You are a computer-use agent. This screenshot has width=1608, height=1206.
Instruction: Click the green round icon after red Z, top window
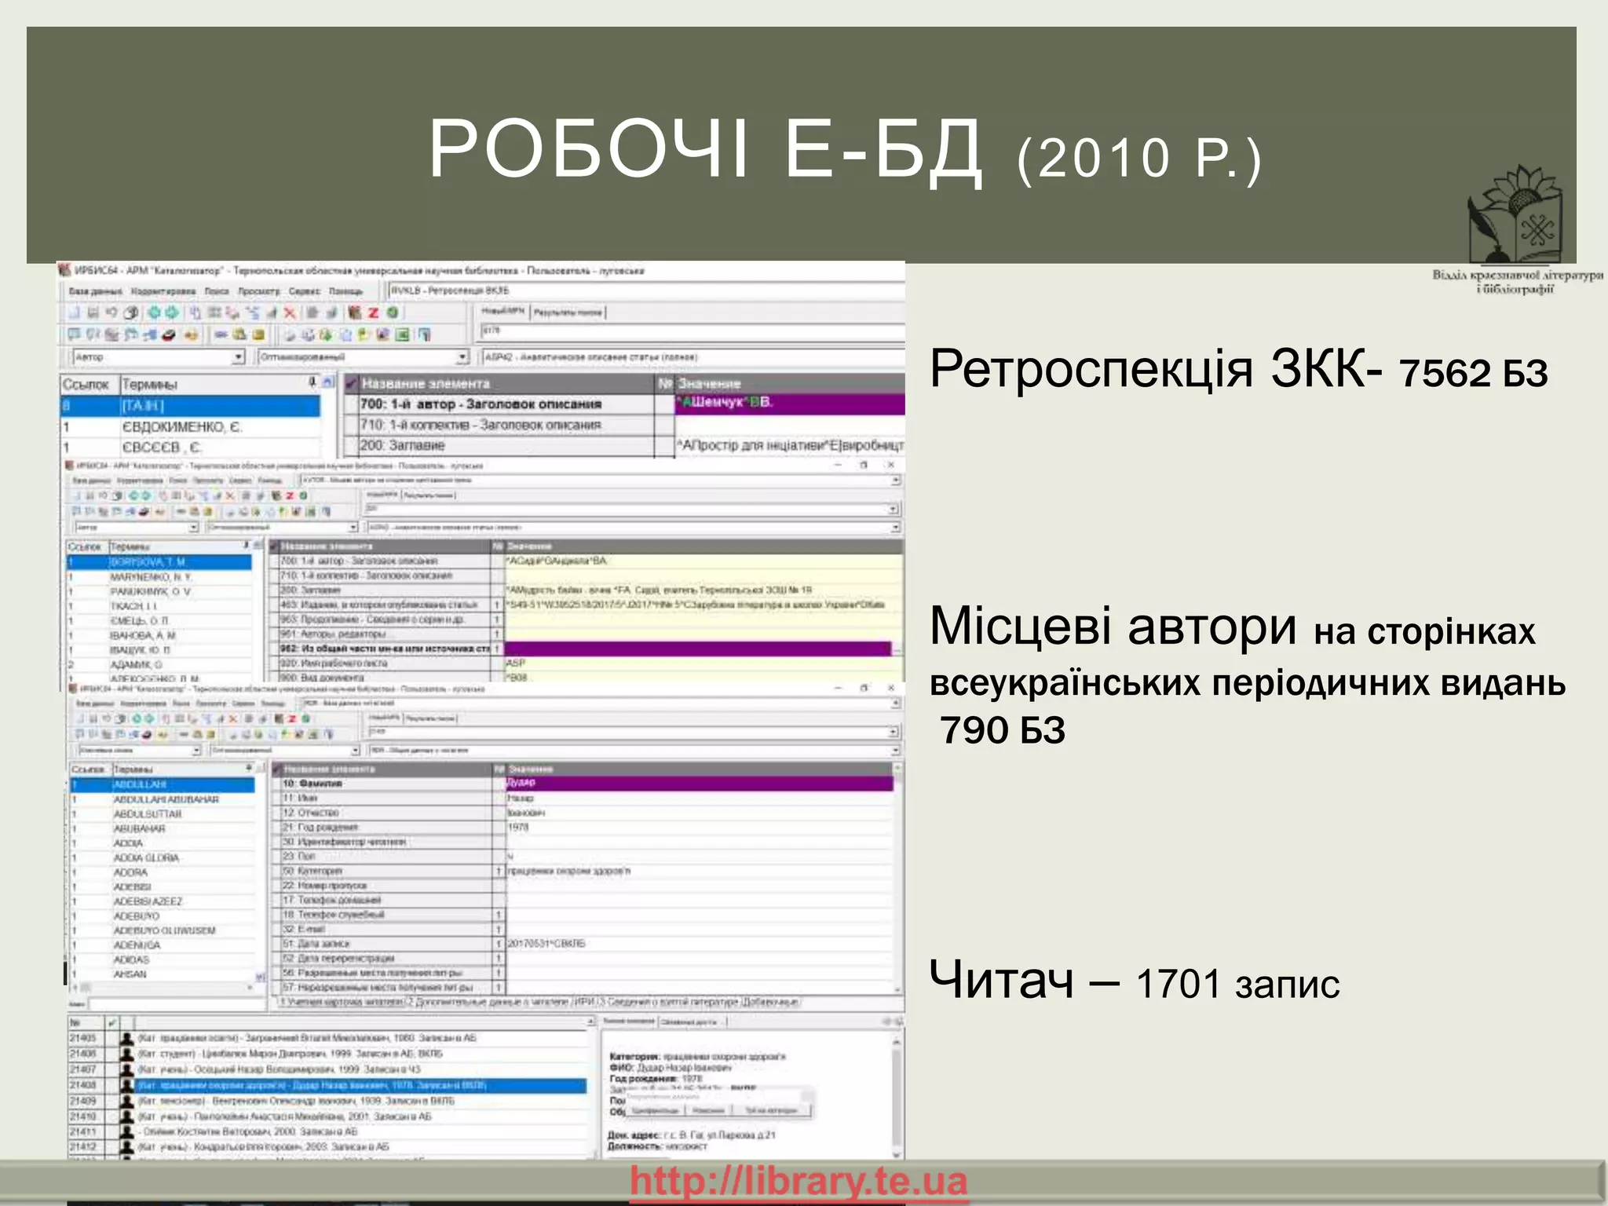pyautogui.click(x=393, y=312)
